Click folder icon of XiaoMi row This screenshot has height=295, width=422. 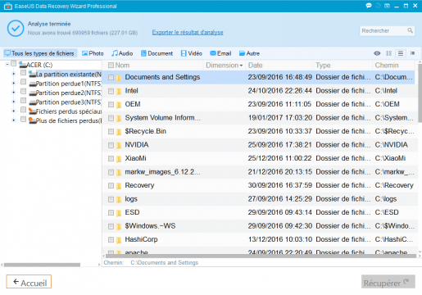tap(119, 159)
